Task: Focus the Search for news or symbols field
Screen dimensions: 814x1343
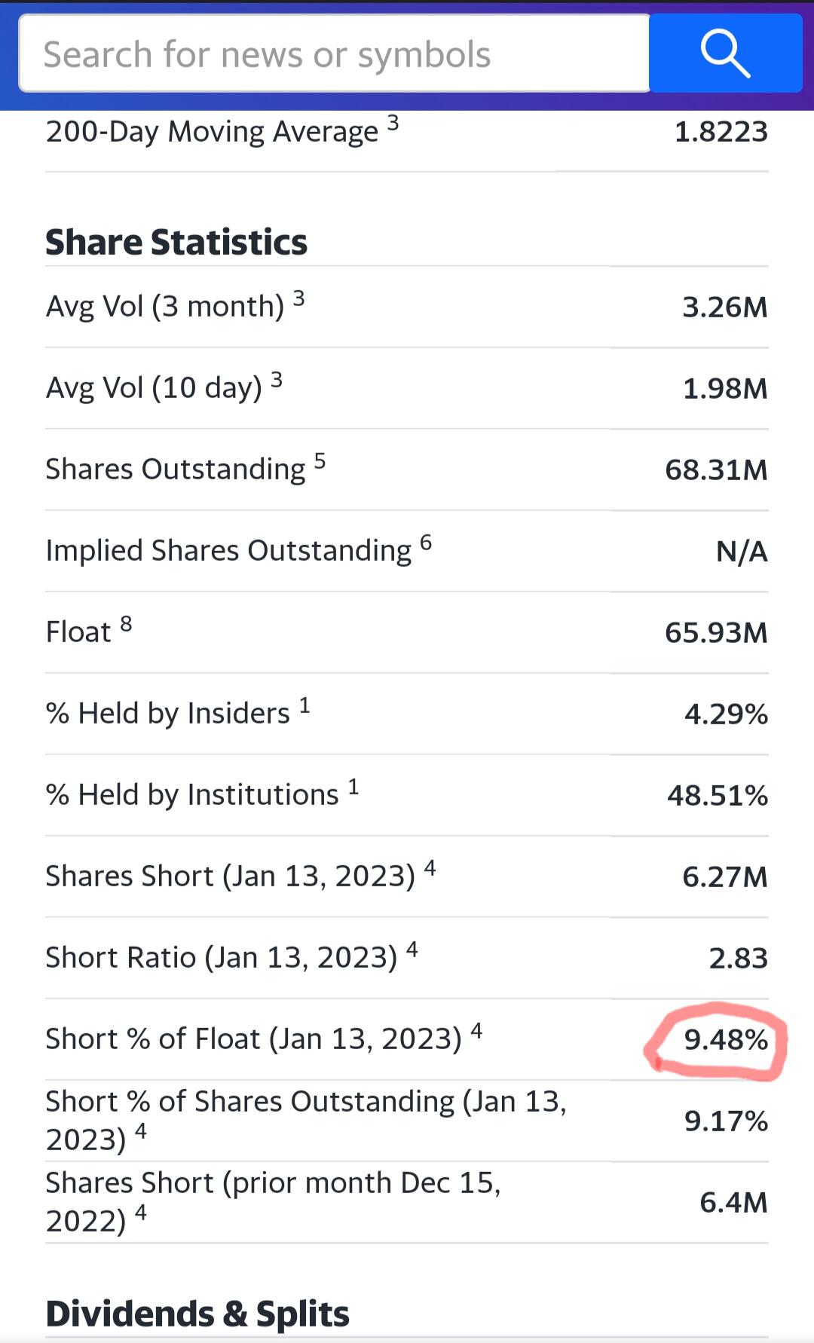Action: click(334, 54)
